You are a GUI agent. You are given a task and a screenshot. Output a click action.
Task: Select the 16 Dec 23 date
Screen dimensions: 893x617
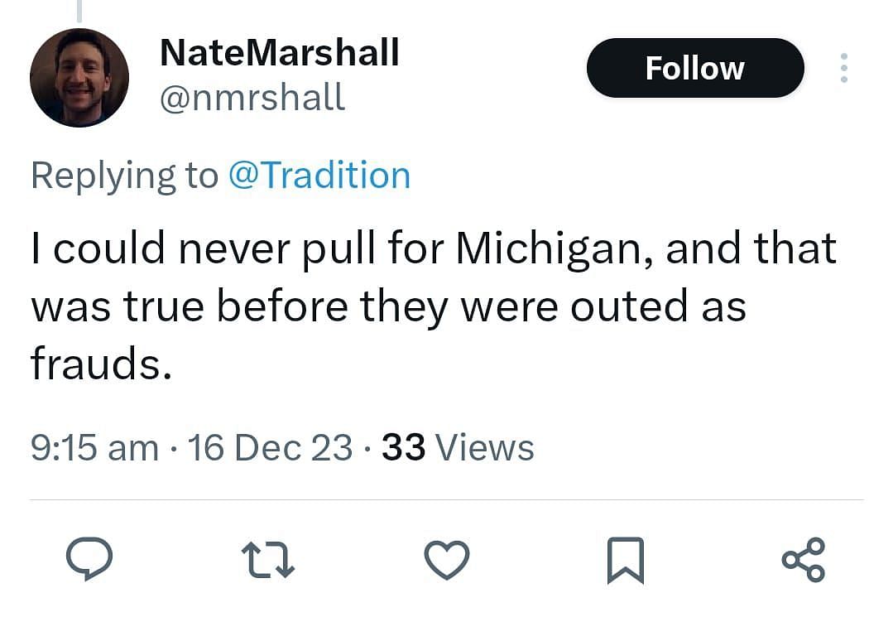pyautogui.click(x=270, y=448)
